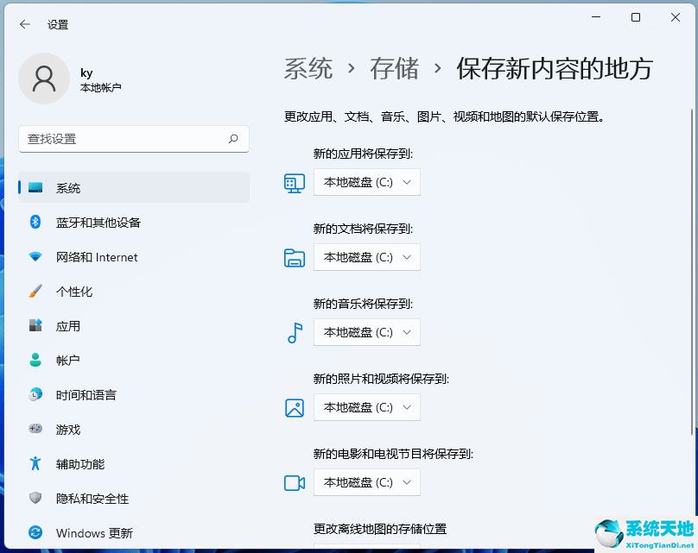Select the Windows 更新 icon

tap(35, 533)
